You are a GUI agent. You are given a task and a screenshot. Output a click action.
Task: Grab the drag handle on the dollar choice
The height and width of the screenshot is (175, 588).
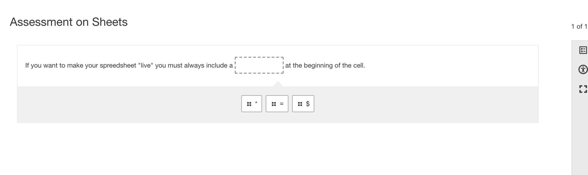[x=300, y=104]
